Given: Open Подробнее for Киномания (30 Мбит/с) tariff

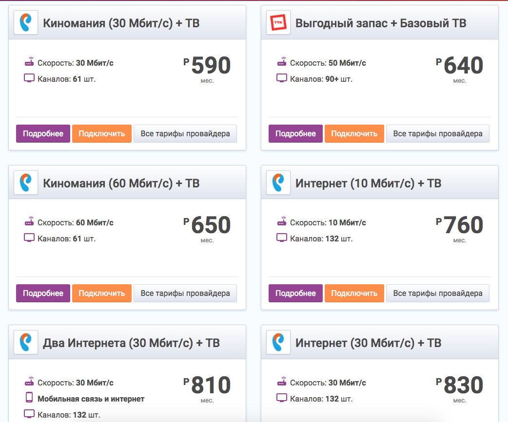Looking at the screenshot, I should pos(43,133).
